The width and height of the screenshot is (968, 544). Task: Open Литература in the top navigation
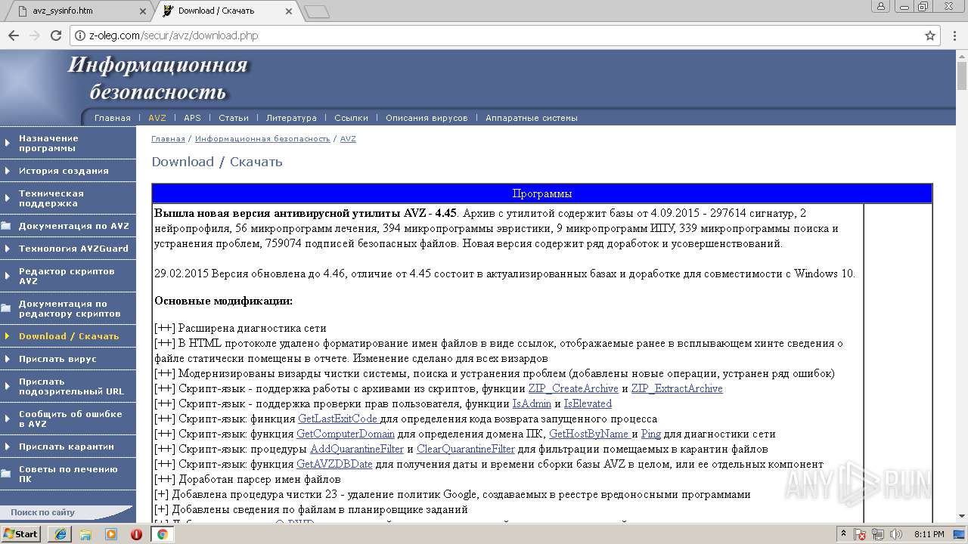pos(291,118)
